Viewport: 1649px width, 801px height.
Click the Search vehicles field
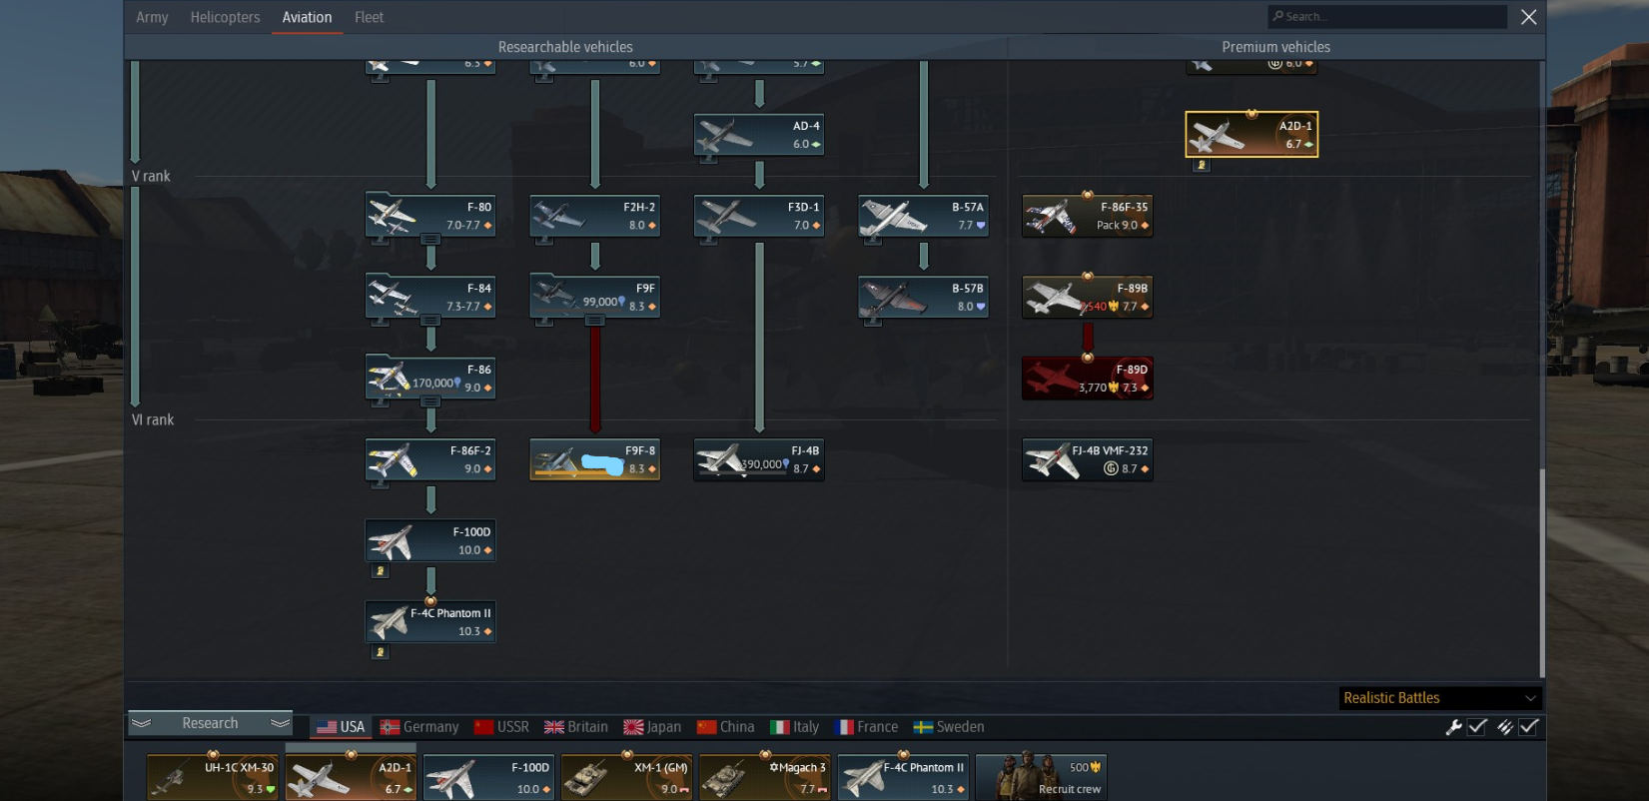pyautogui.click(x=1387, y=16)
